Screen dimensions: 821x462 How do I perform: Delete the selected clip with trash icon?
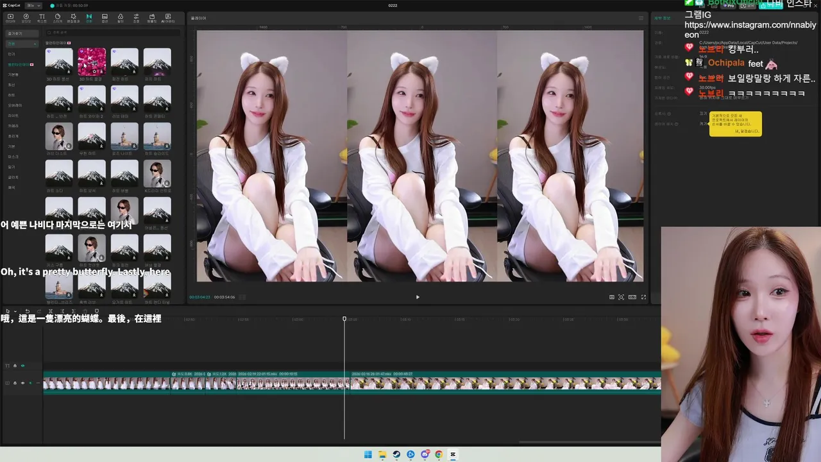[85, 311]
